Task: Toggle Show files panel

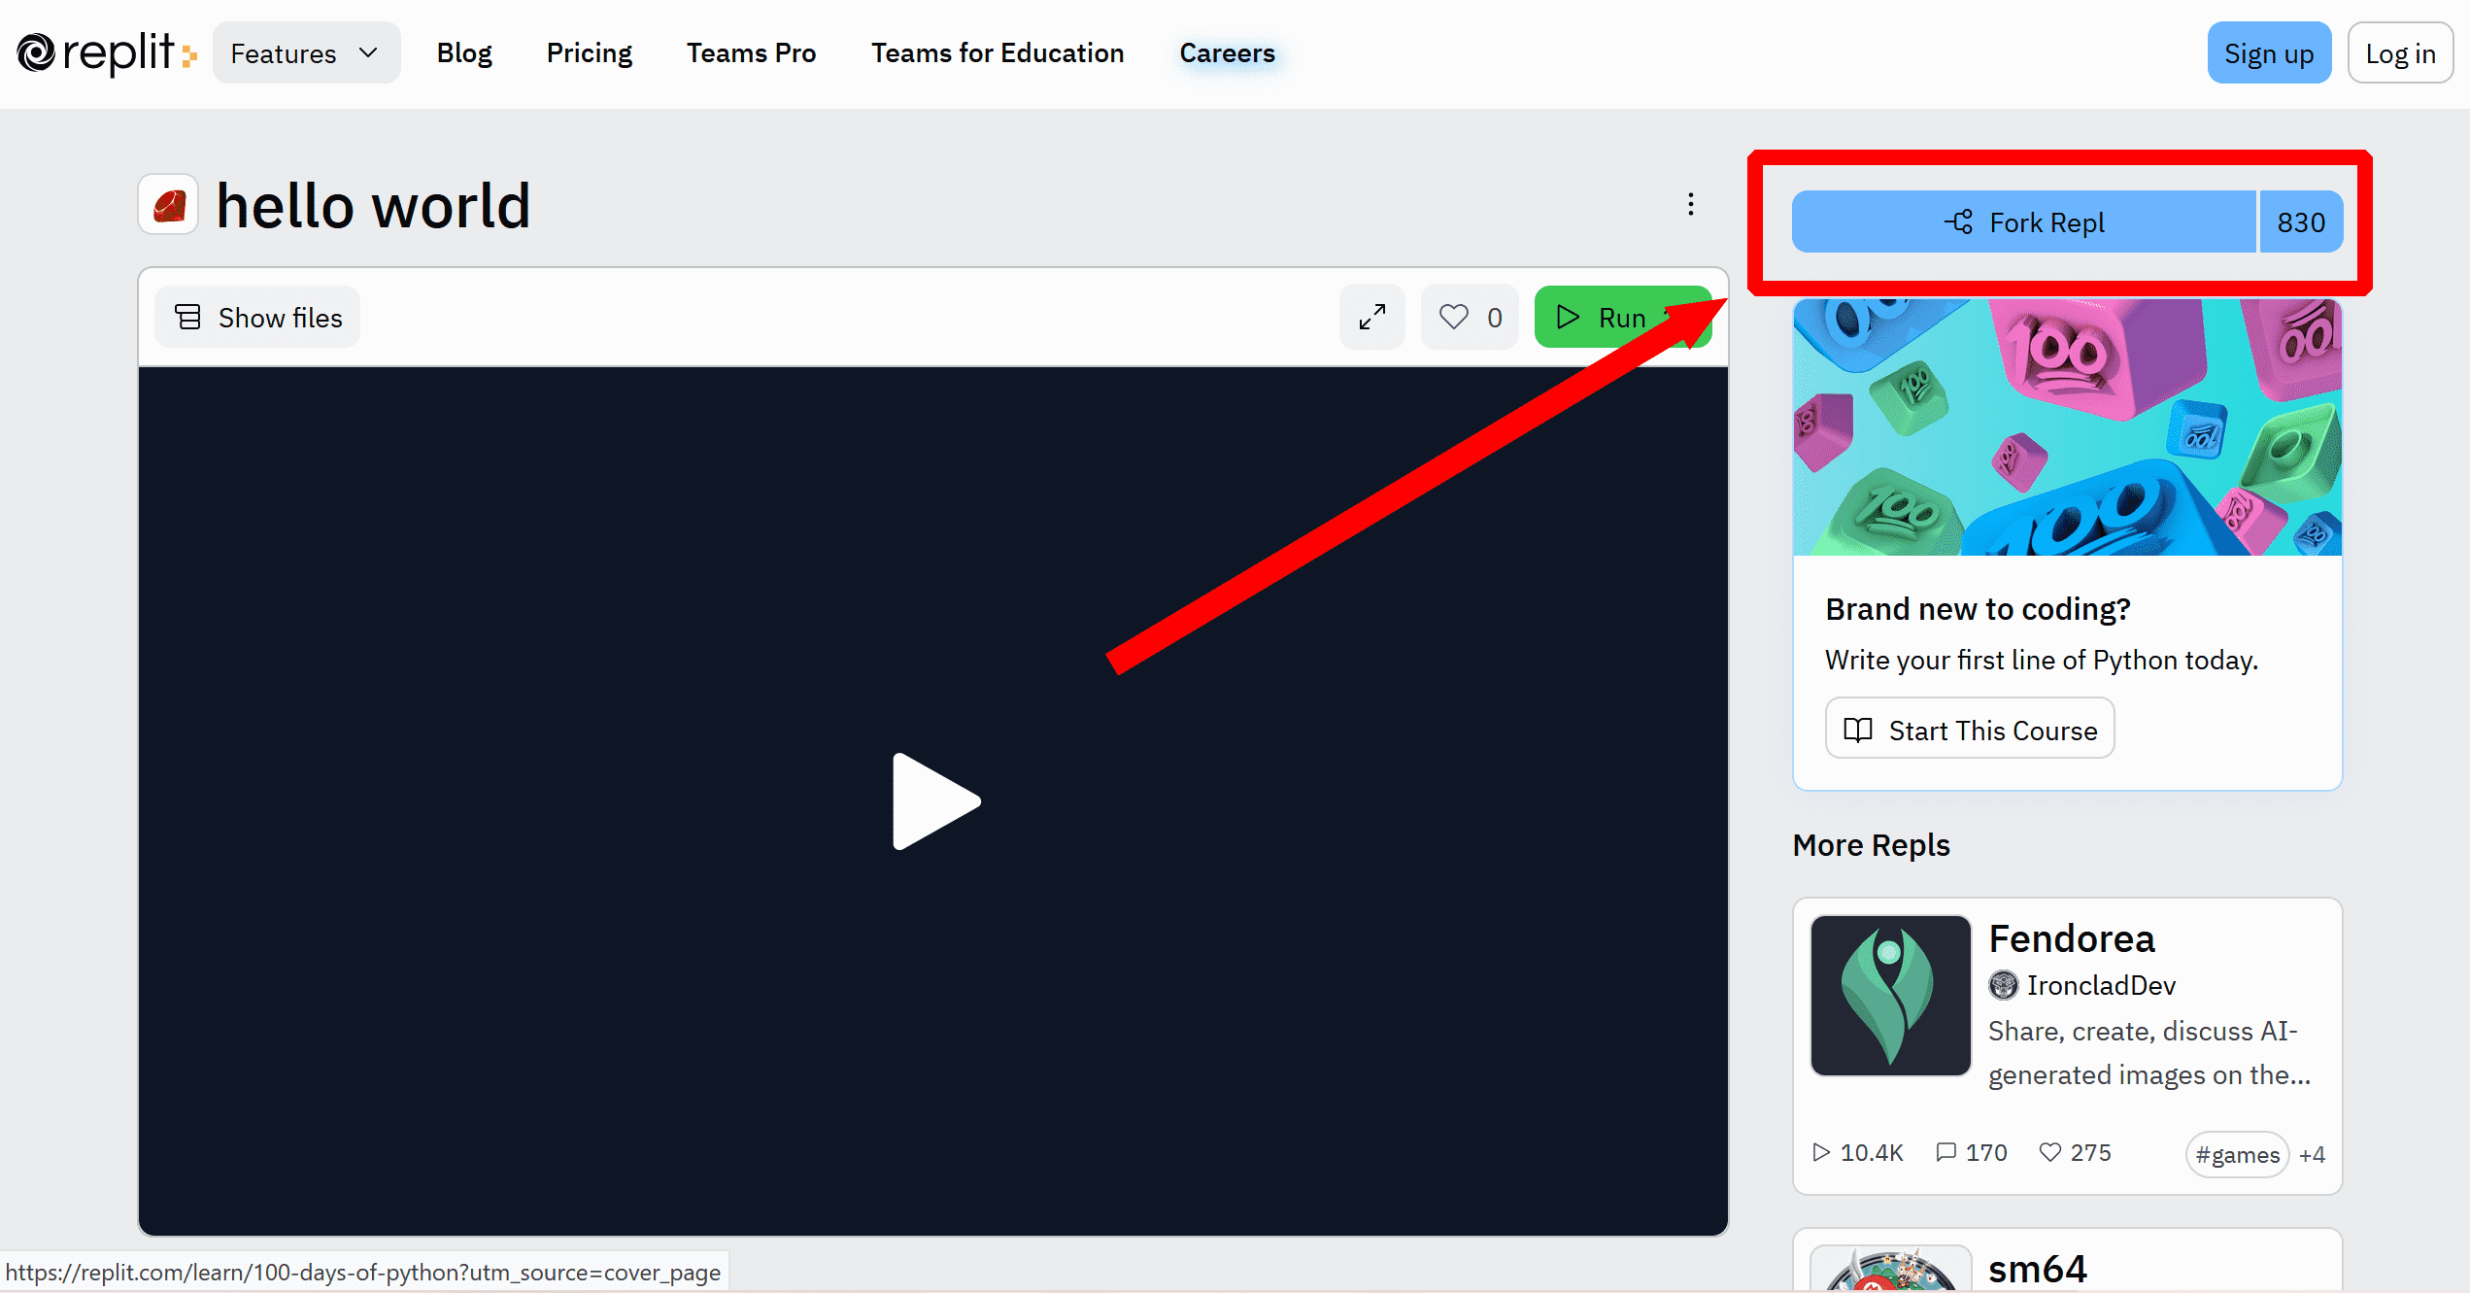Action: coord(257,318)
